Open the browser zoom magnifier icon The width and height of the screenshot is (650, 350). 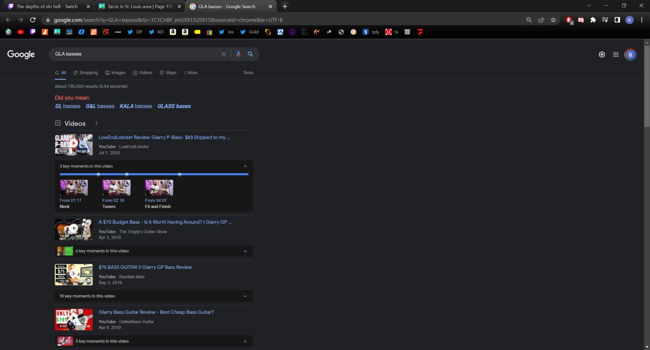coord(529,20)
